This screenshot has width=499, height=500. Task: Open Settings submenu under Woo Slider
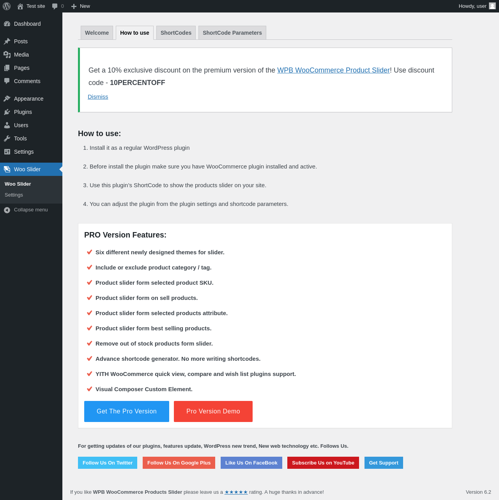[x=14, y=195]
